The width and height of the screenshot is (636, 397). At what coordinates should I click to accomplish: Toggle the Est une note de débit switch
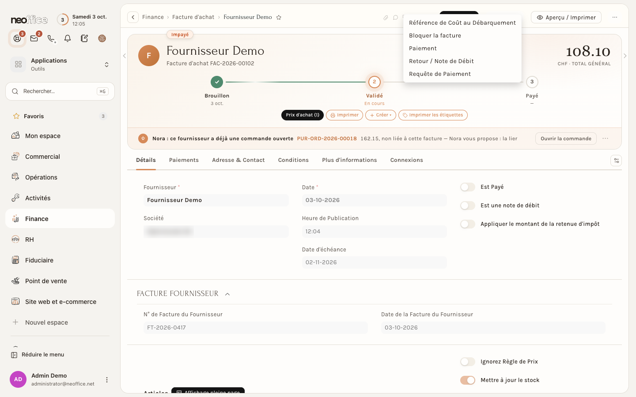468,206
